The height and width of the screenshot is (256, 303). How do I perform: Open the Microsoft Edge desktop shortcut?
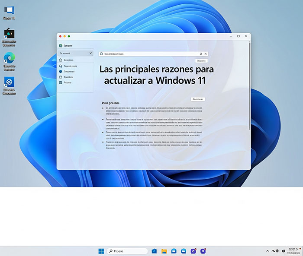point(9,61)
